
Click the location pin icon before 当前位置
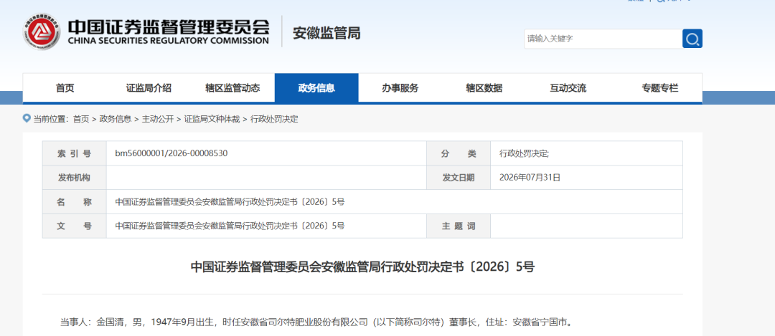click(27, 118)
